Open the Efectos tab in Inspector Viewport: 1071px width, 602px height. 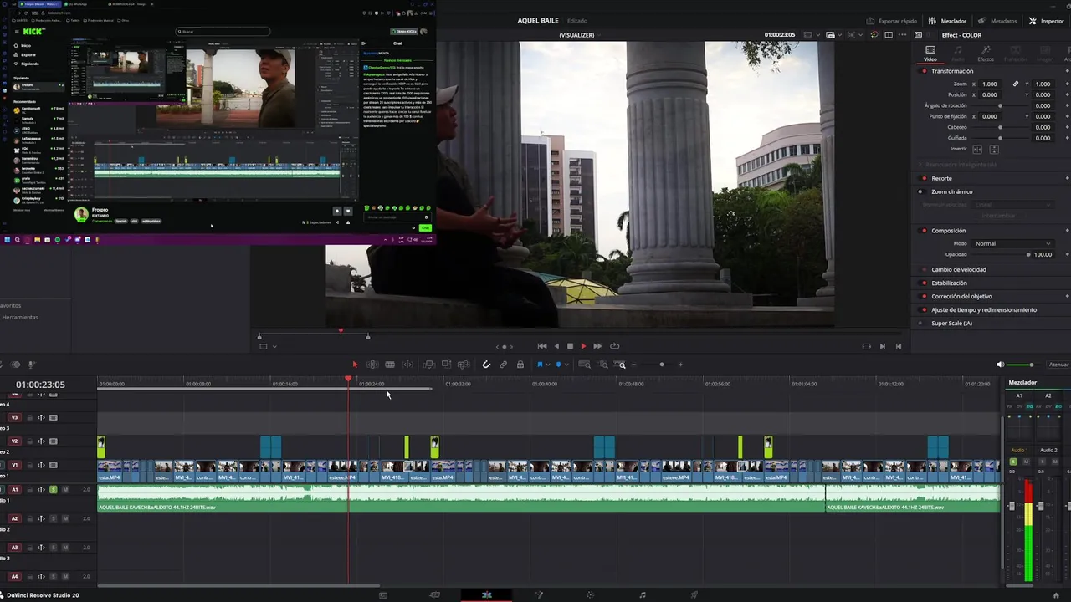point(986,53)
